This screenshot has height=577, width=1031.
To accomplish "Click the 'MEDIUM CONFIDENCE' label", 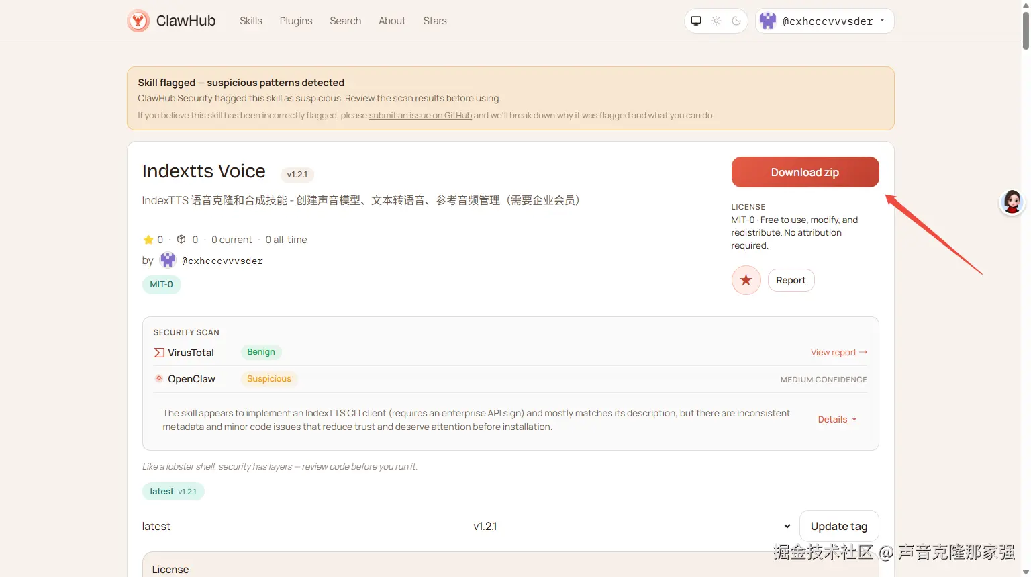I will (824, 380).
